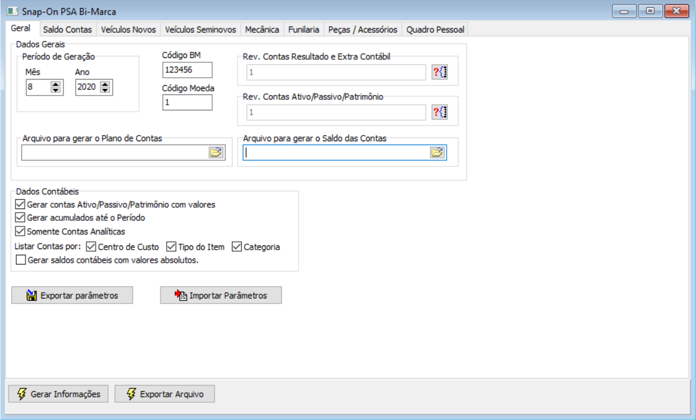This screenshot has height=420, width=696.
Task: Open lookup for Rev. Contas Resultado e Extra Contábil
Action: coord(439,72)
